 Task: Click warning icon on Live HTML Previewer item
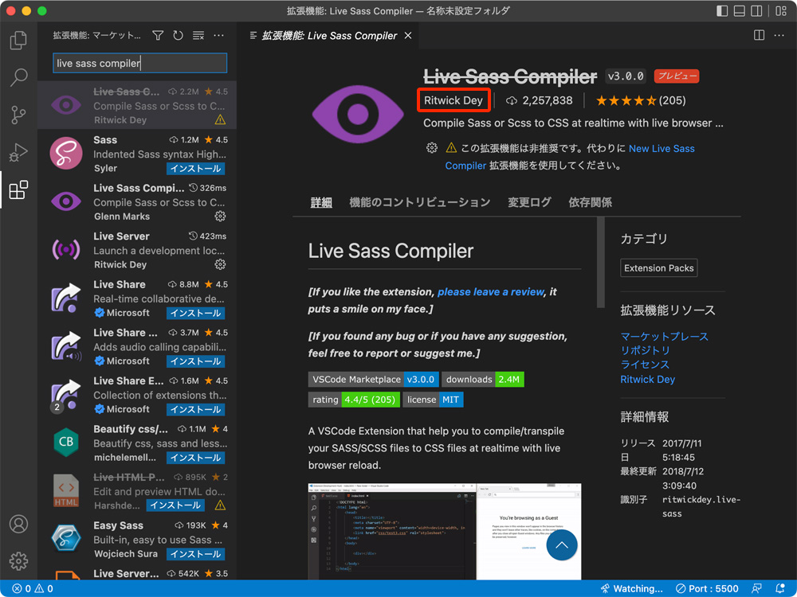220,505
